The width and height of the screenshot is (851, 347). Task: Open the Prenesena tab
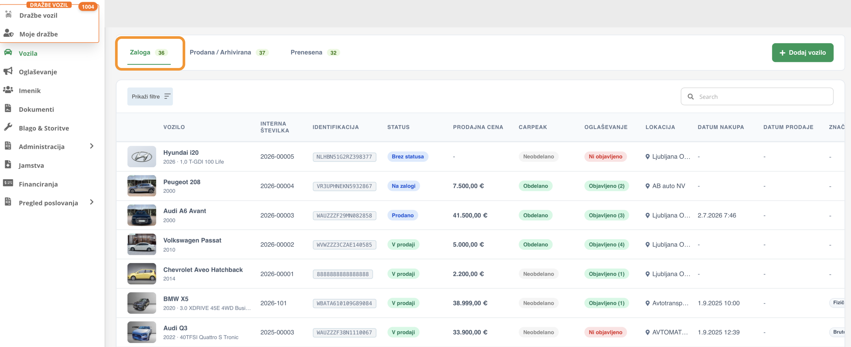pos(315,52)
